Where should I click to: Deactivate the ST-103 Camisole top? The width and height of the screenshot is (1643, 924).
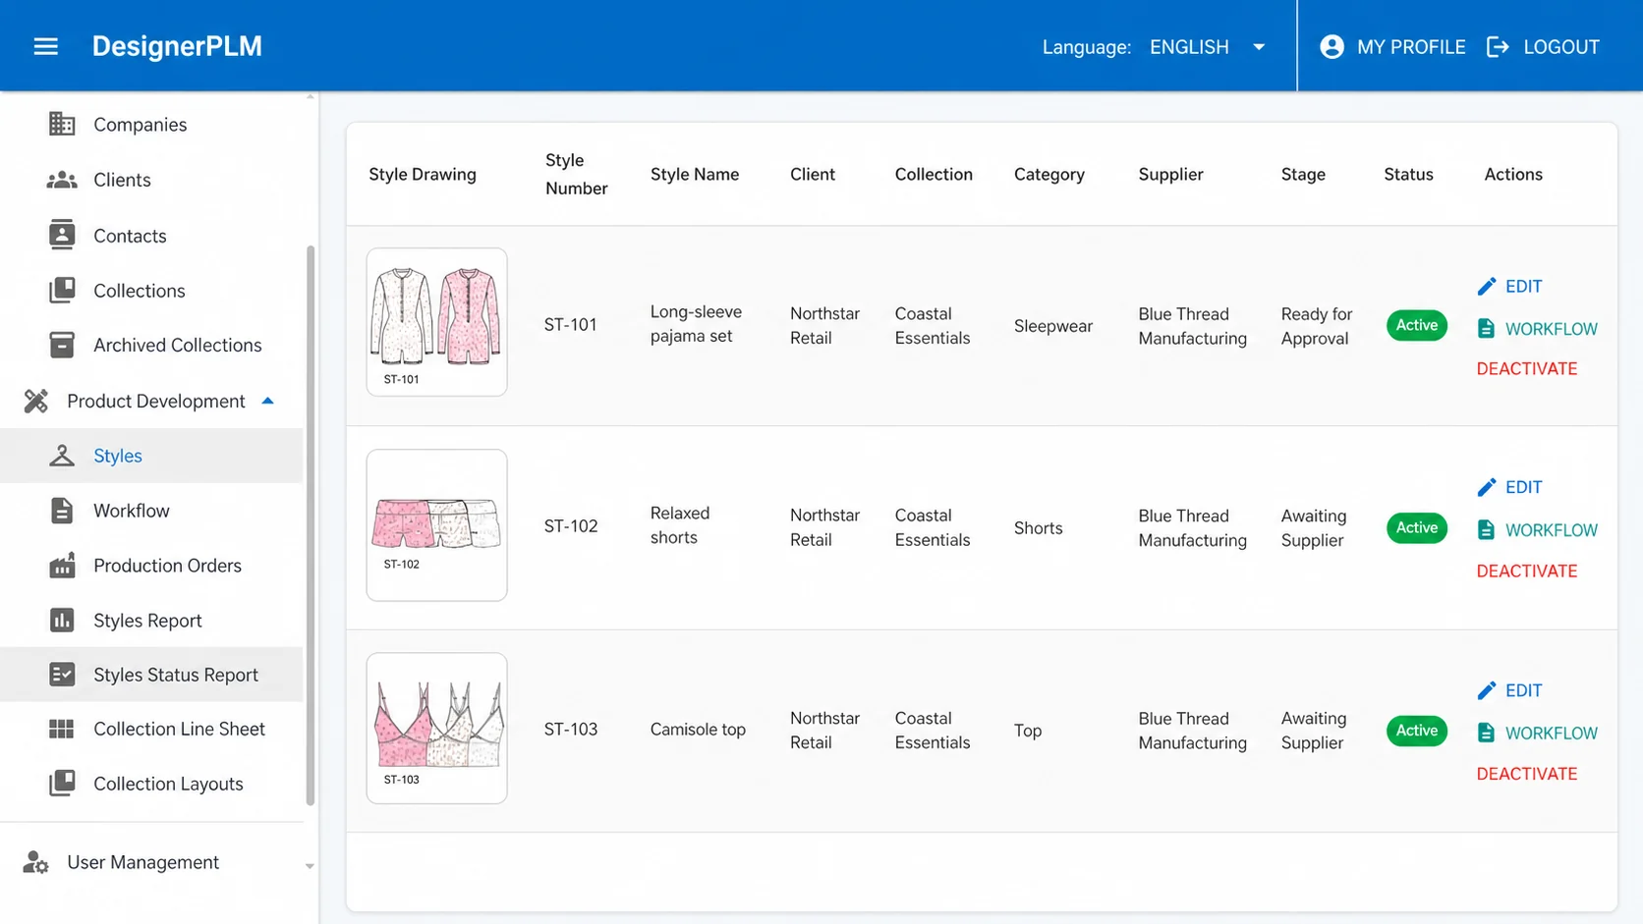[1527, 774]
